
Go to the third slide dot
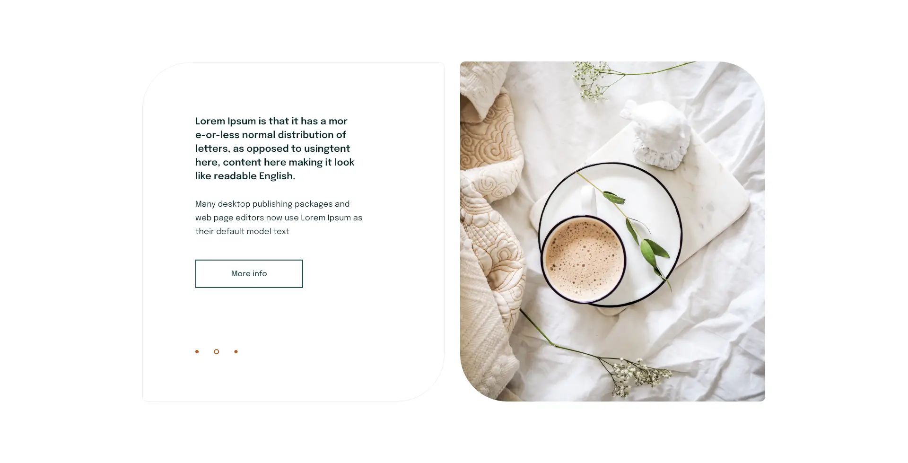236,351
